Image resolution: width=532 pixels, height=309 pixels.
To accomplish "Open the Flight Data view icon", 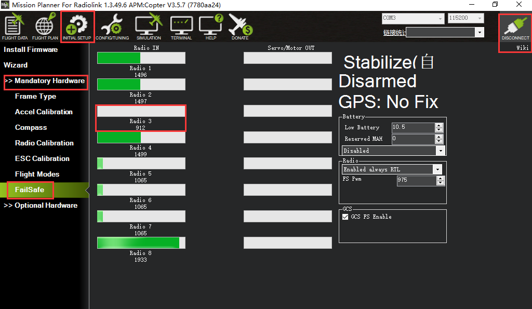I will [15, 27].
